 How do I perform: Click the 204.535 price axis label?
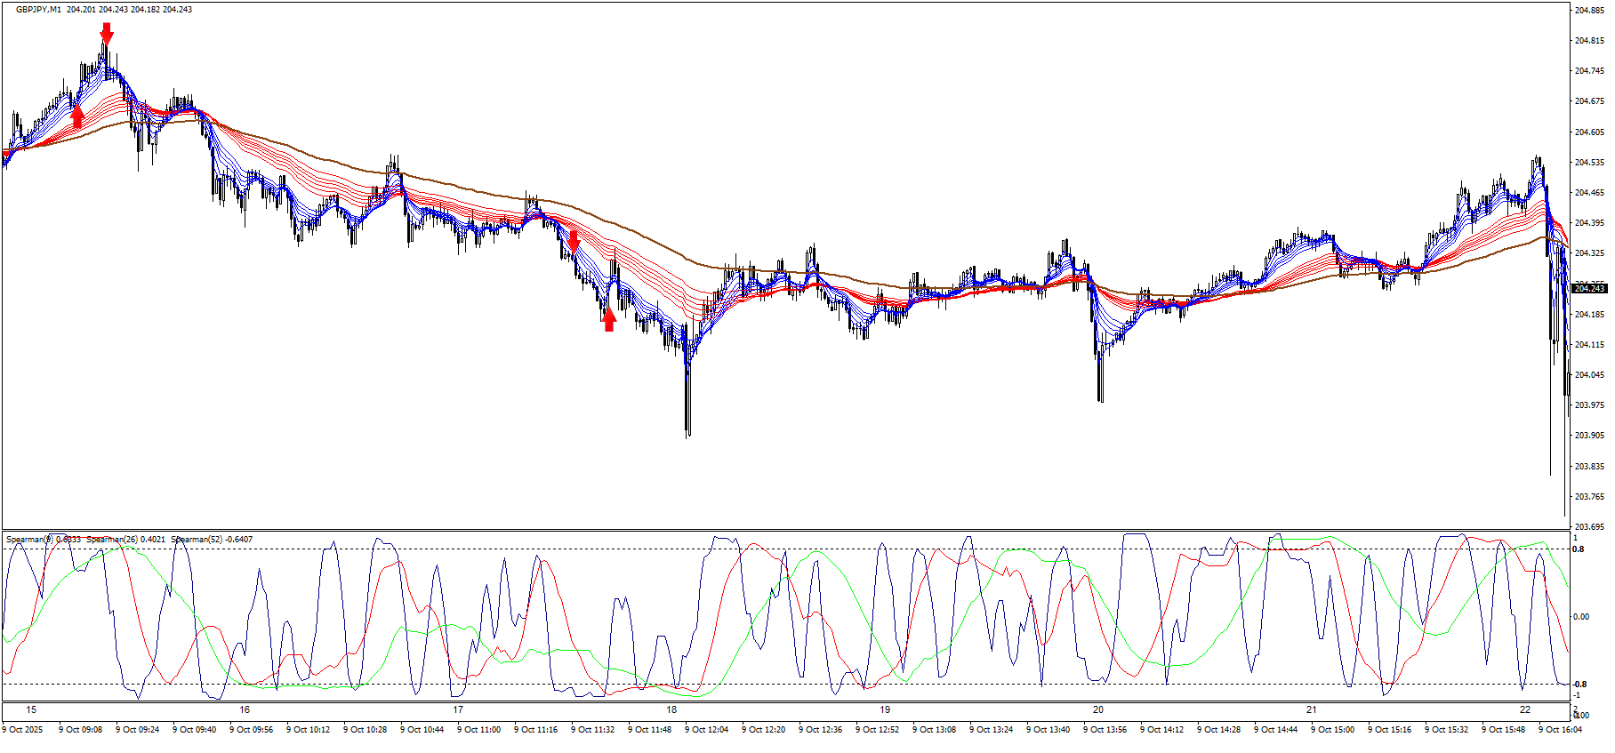tap(1588, 163)
